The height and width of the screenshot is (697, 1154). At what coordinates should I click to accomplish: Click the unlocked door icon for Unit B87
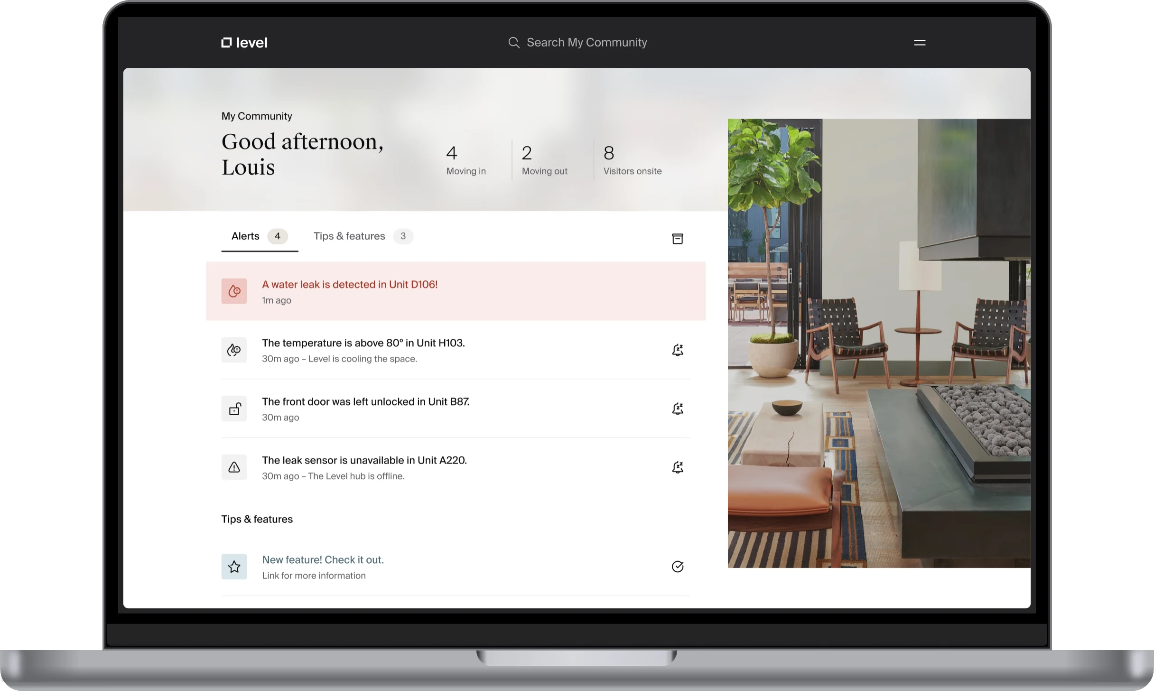[234, 409]
